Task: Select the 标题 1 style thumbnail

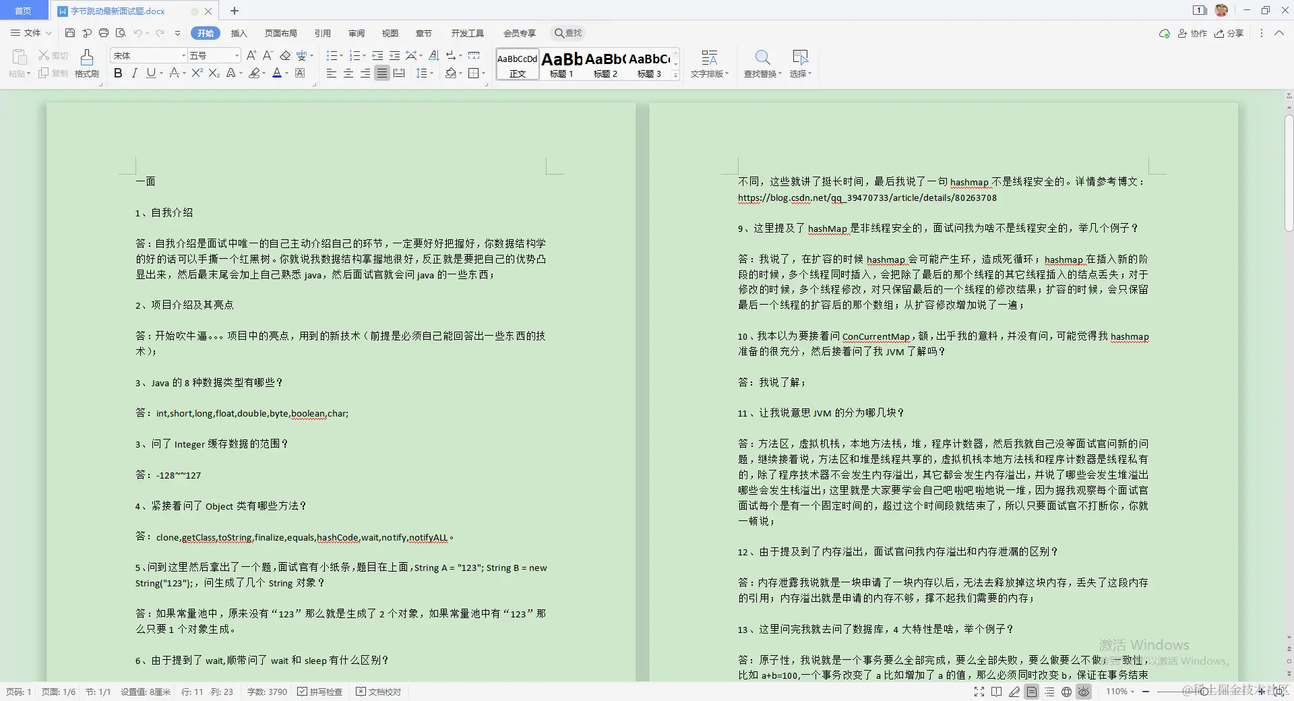Action: click(561, 64)
